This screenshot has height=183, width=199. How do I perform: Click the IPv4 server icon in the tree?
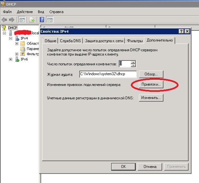pos(17,38)
